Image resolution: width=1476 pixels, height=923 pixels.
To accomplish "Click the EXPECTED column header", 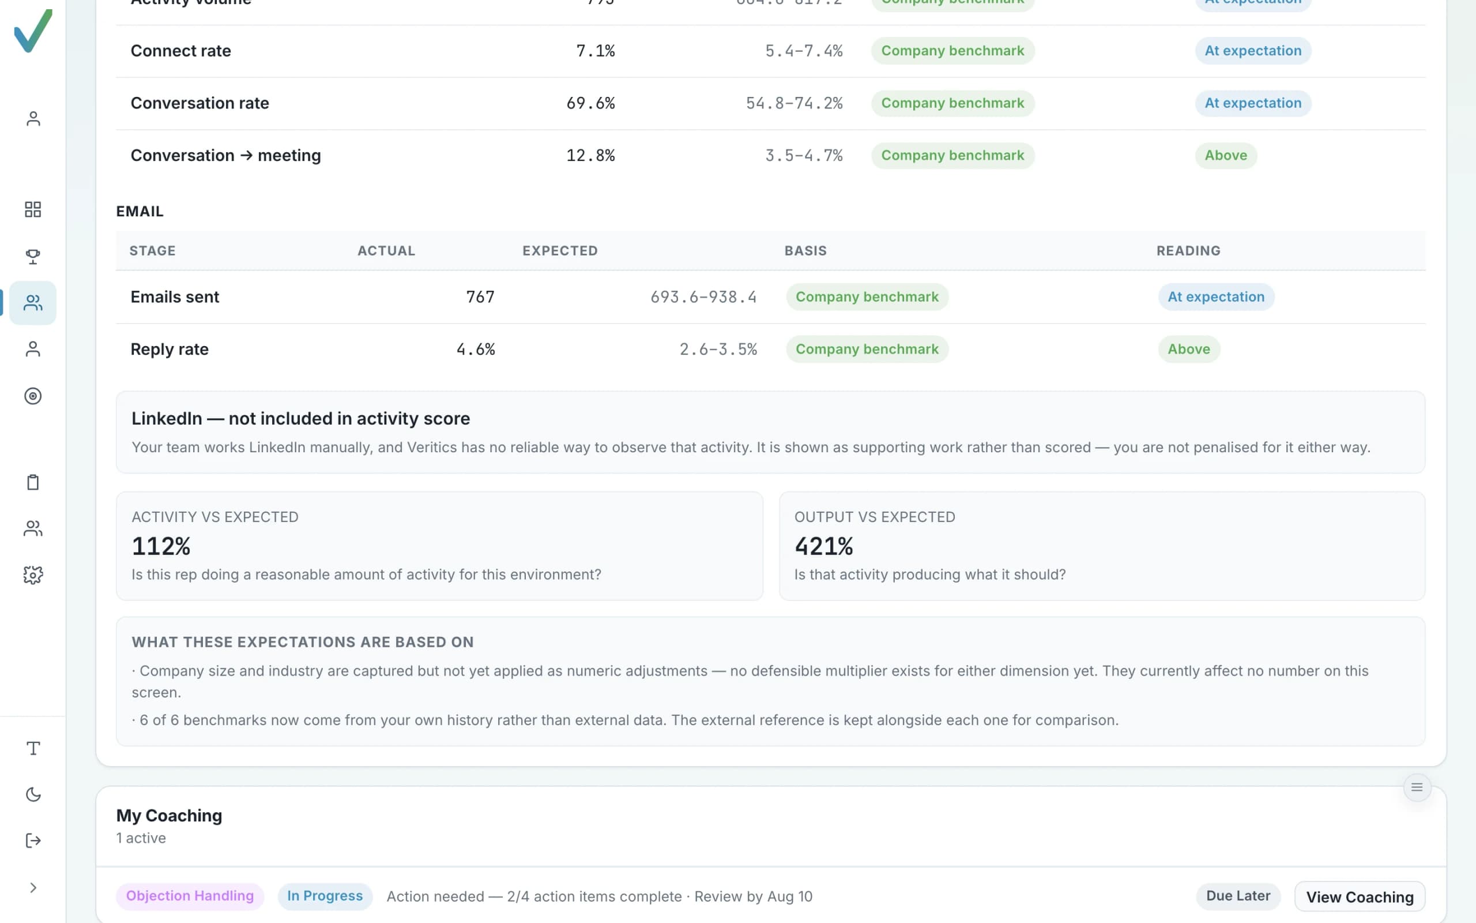I will coord(560,251).
